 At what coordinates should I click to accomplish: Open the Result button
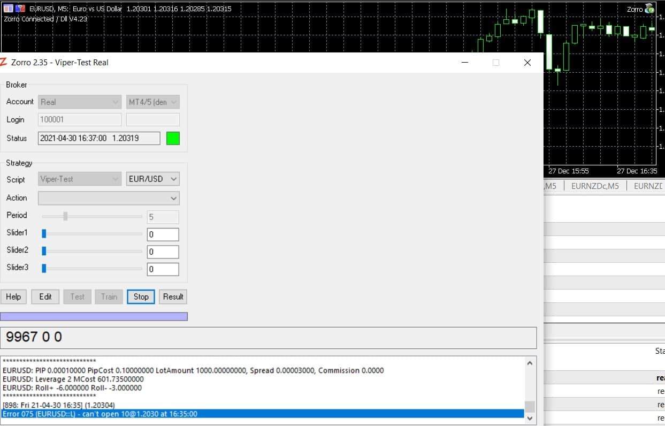(x=173, y=296)
